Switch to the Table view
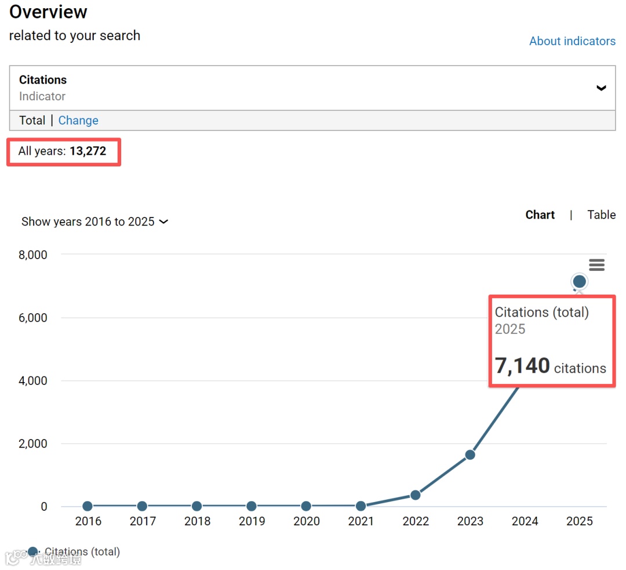Viewport: 626px width, 570px height. 601,215
